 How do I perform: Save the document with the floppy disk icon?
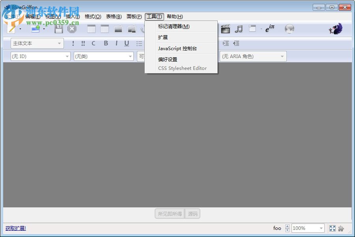(58, 28)
